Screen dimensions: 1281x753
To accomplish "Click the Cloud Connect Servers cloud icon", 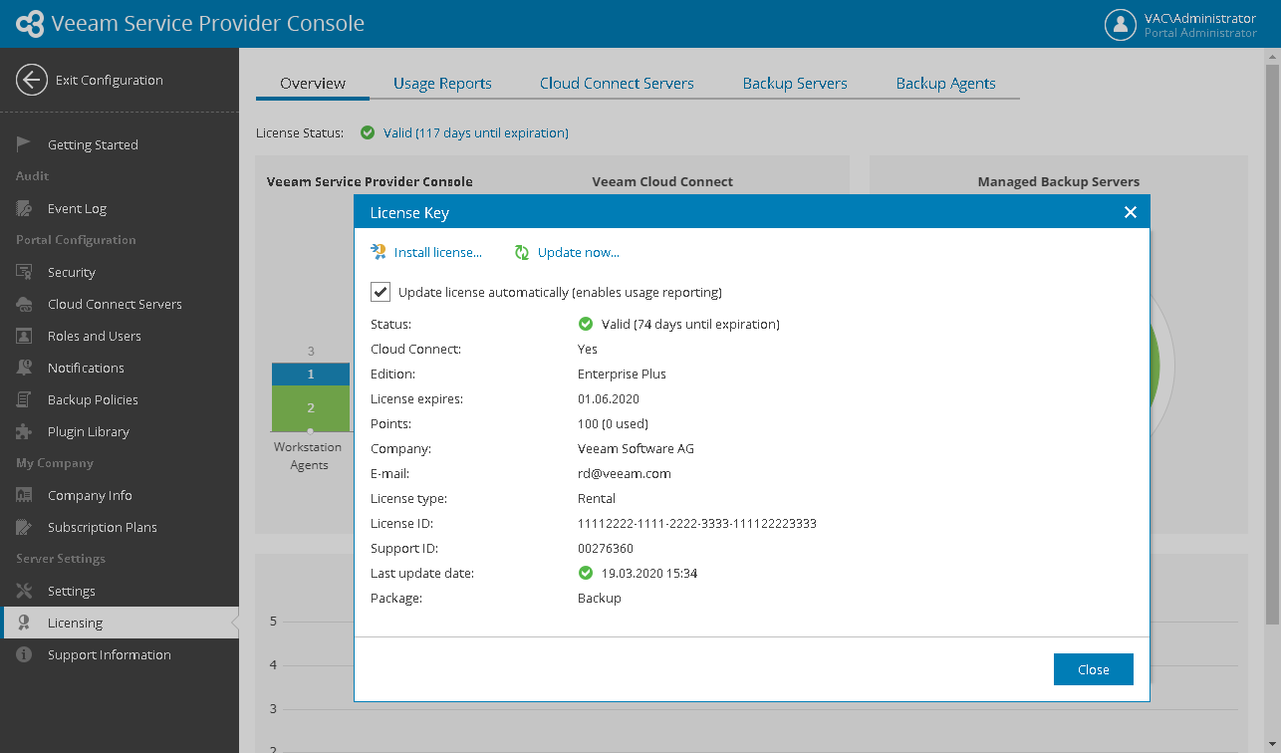I will tap(24, 304).
